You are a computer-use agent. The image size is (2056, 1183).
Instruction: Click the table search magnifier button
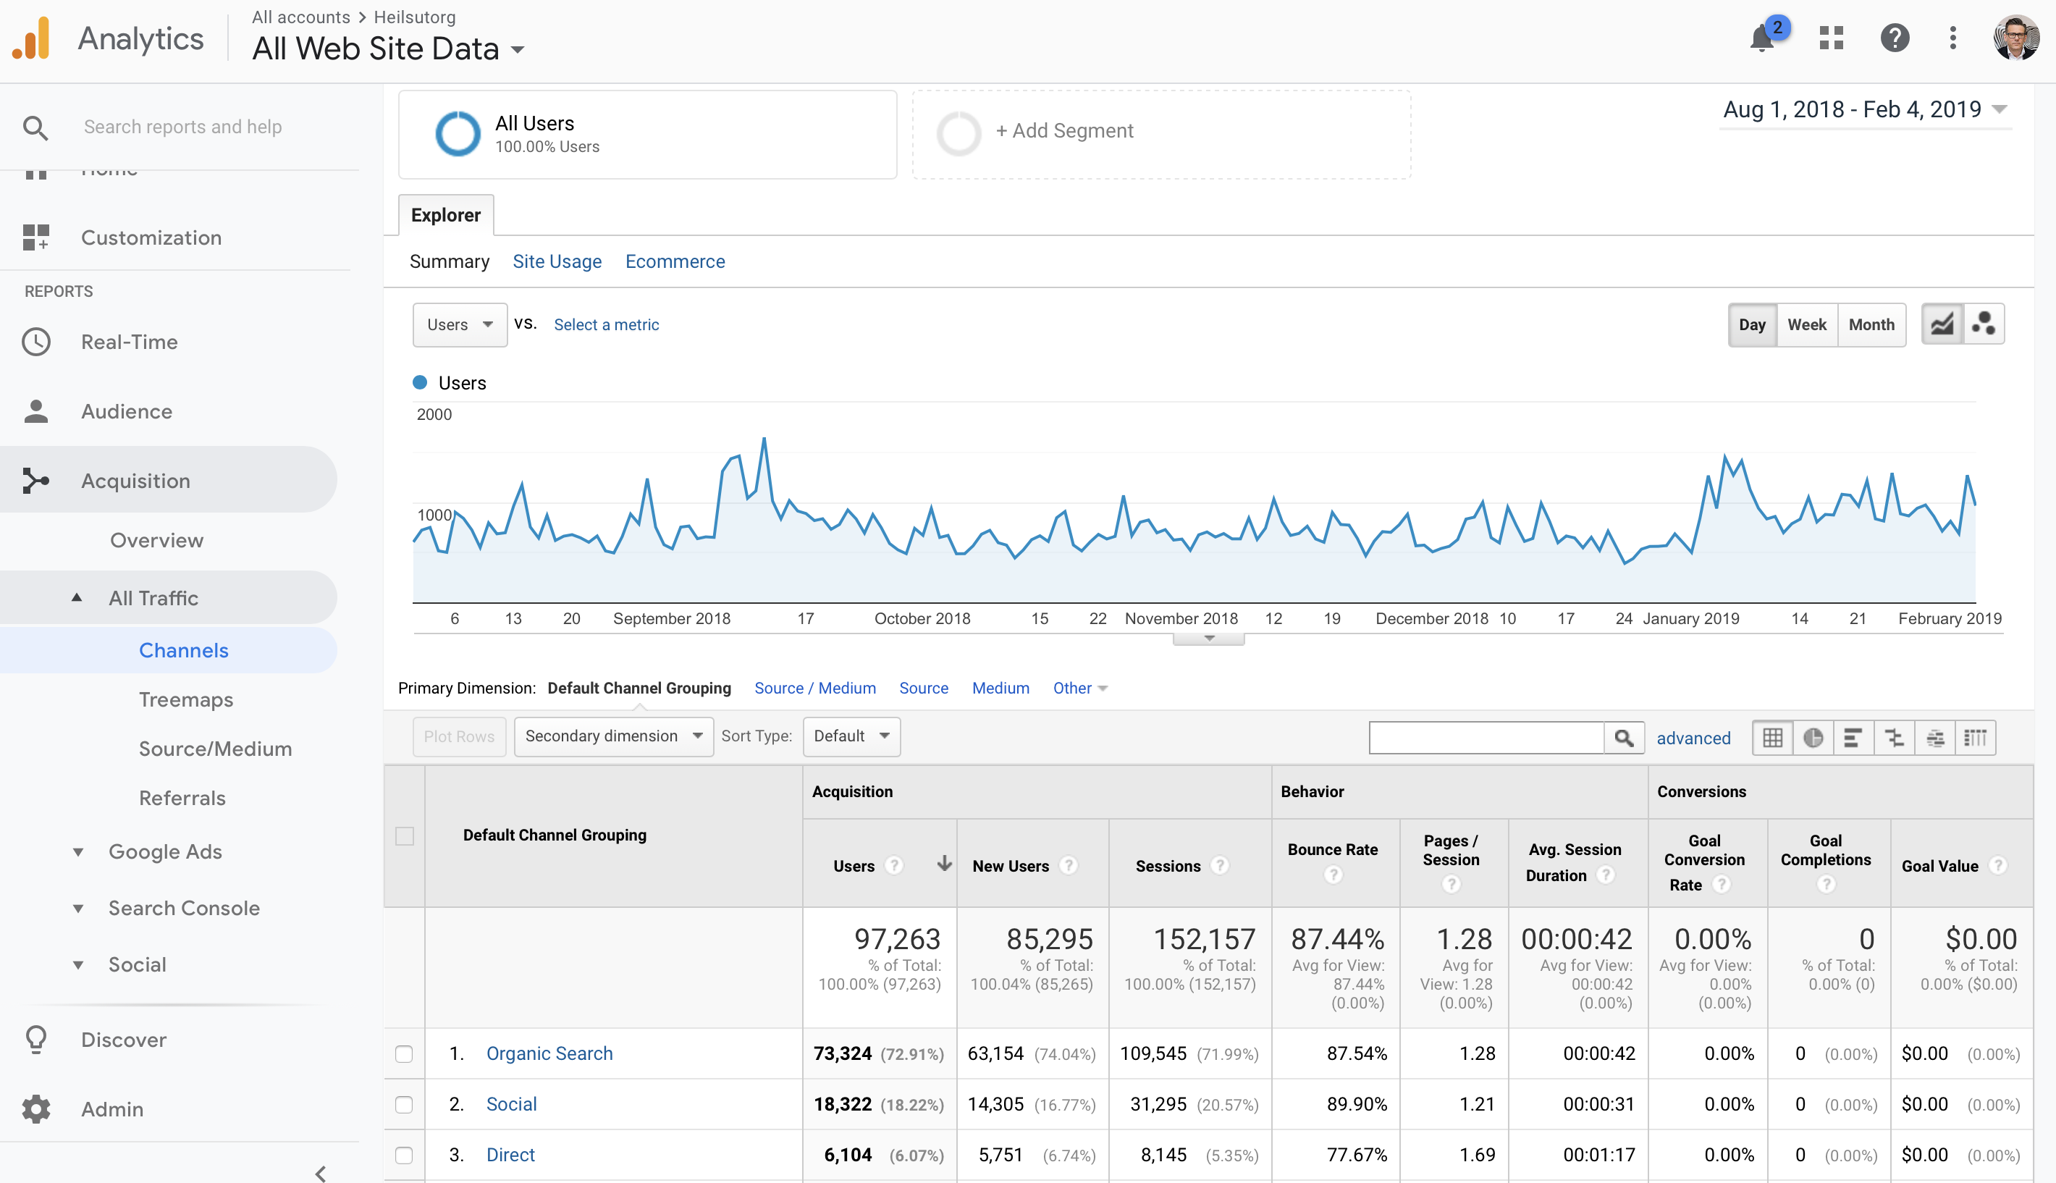click(1624, 738)
